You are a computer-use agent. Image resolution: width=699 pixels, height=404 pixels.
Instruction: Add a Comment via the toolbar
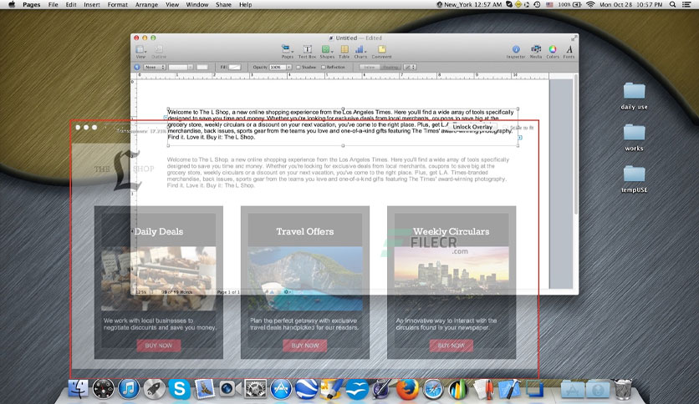tap(381, 51)
